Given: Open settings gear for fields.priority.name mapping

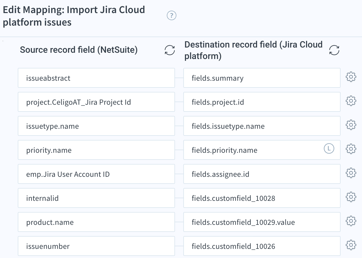Looking at the screenshot, I should (351, 149).
